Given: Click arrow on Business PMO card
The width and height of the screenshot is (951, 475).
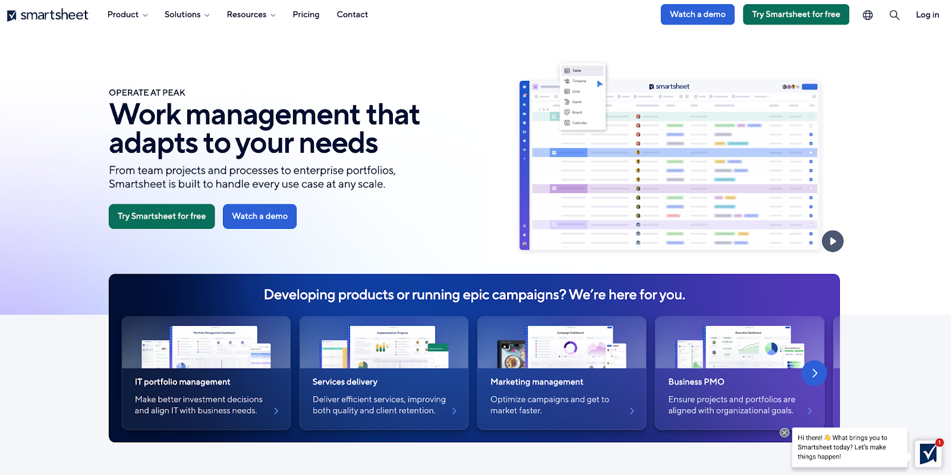Looking at the screenshot, I should point(810,411).
